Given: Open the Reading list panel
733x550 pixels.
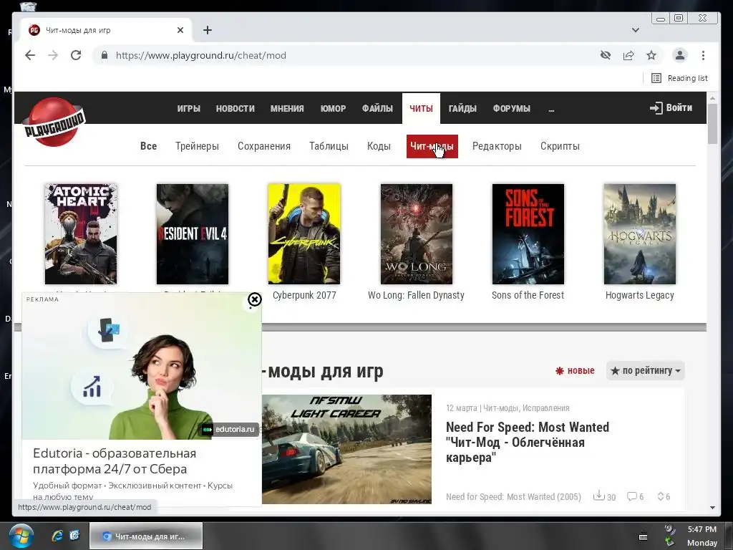Looking at the screenshot, I should click(x=680, y=78).
